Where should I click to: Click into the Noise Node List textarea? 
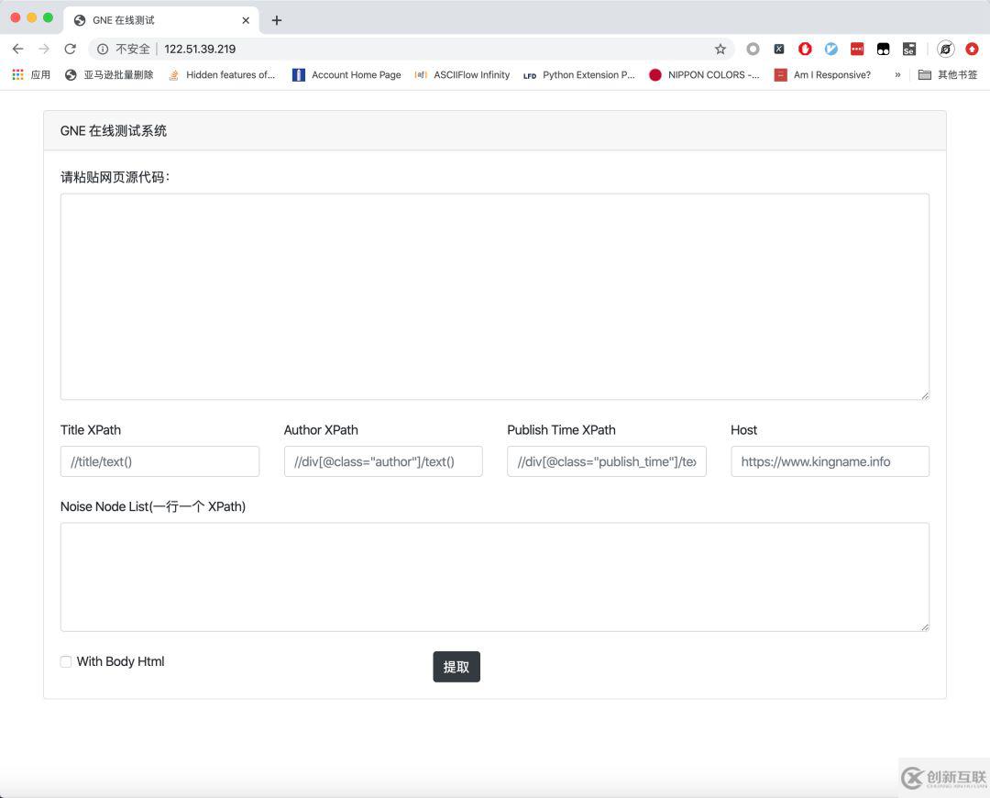(494, 577)
